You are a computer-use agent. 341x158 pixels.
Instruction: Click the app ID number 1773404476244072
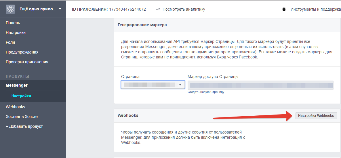pos(127,9)
